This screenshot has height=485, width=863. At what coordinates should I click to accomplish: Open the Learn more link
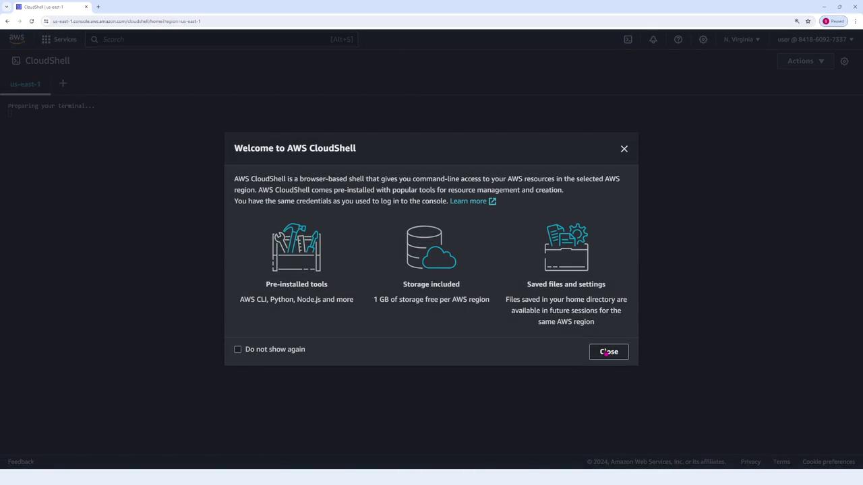pyautogui.click(x=473, y=201)
